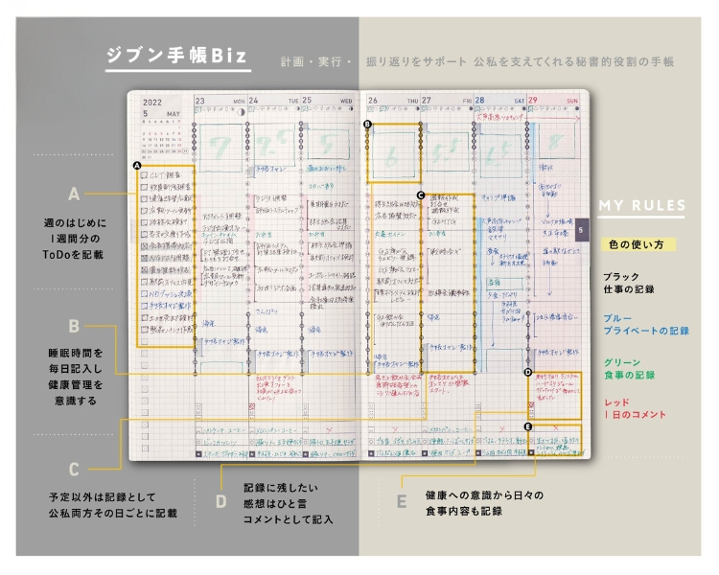Tick the CLT item checkbox in ToDo list
Image resolution: width=719 pixels, height=575 pixels.
click(x=144, y=175)
